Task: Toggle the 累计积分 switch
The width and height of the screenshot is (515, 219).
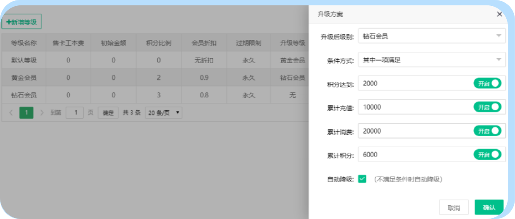Action: pyautogui.click(x=487, y=155)
